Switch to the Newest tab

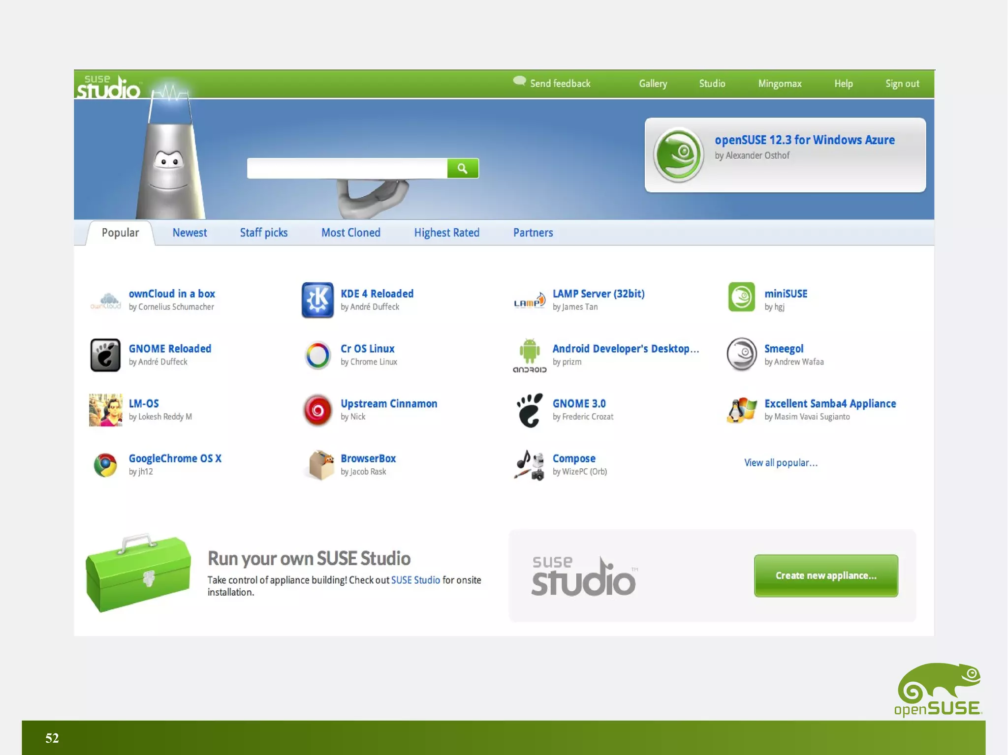[189, 233]
